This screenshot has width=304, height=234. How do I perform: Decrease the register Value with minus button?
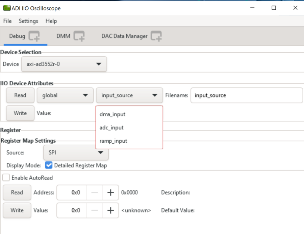point(95,210)
